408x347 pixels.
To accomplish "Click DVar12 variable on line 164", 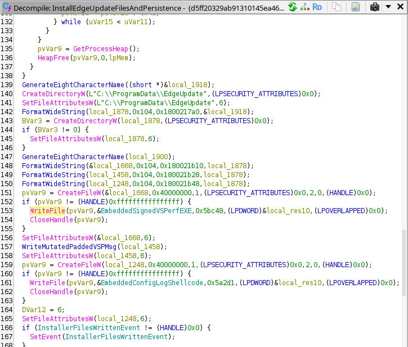I will coord(34,310).
